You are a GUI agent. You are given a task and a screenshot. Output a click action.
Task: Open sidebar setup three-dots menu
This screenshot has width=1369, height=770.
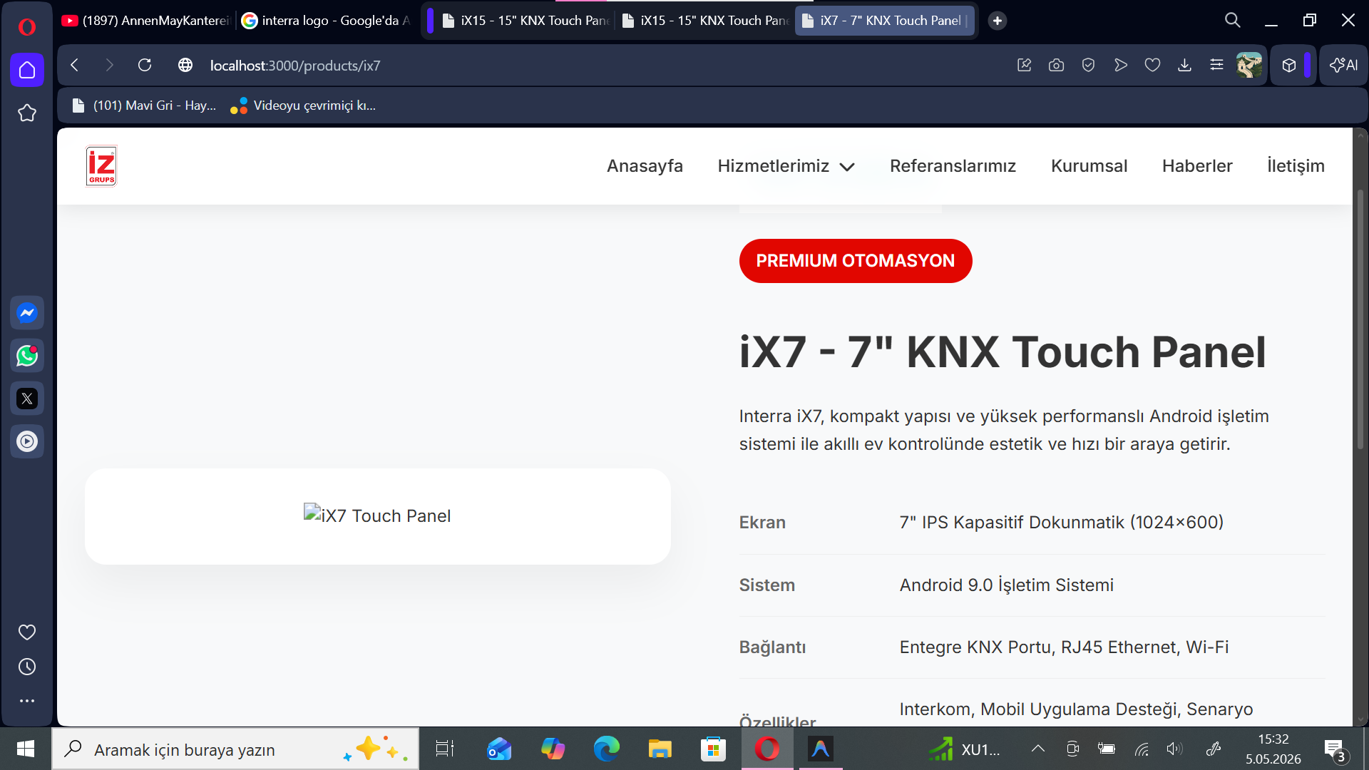(x=27, y=701)
